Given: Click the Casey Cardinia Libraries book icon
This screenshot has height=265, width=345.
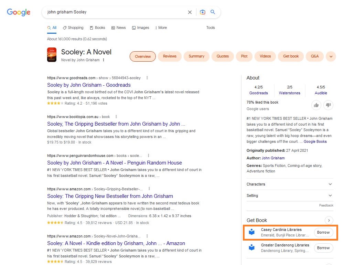Looking at the screenshot, I should coord(251,232).
